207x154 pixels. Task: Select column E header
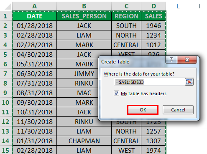178,6
